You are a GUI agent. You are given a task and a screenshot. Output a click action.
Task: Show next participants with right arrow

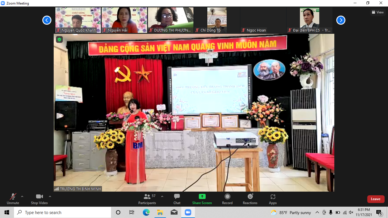(x=341, y=20)
